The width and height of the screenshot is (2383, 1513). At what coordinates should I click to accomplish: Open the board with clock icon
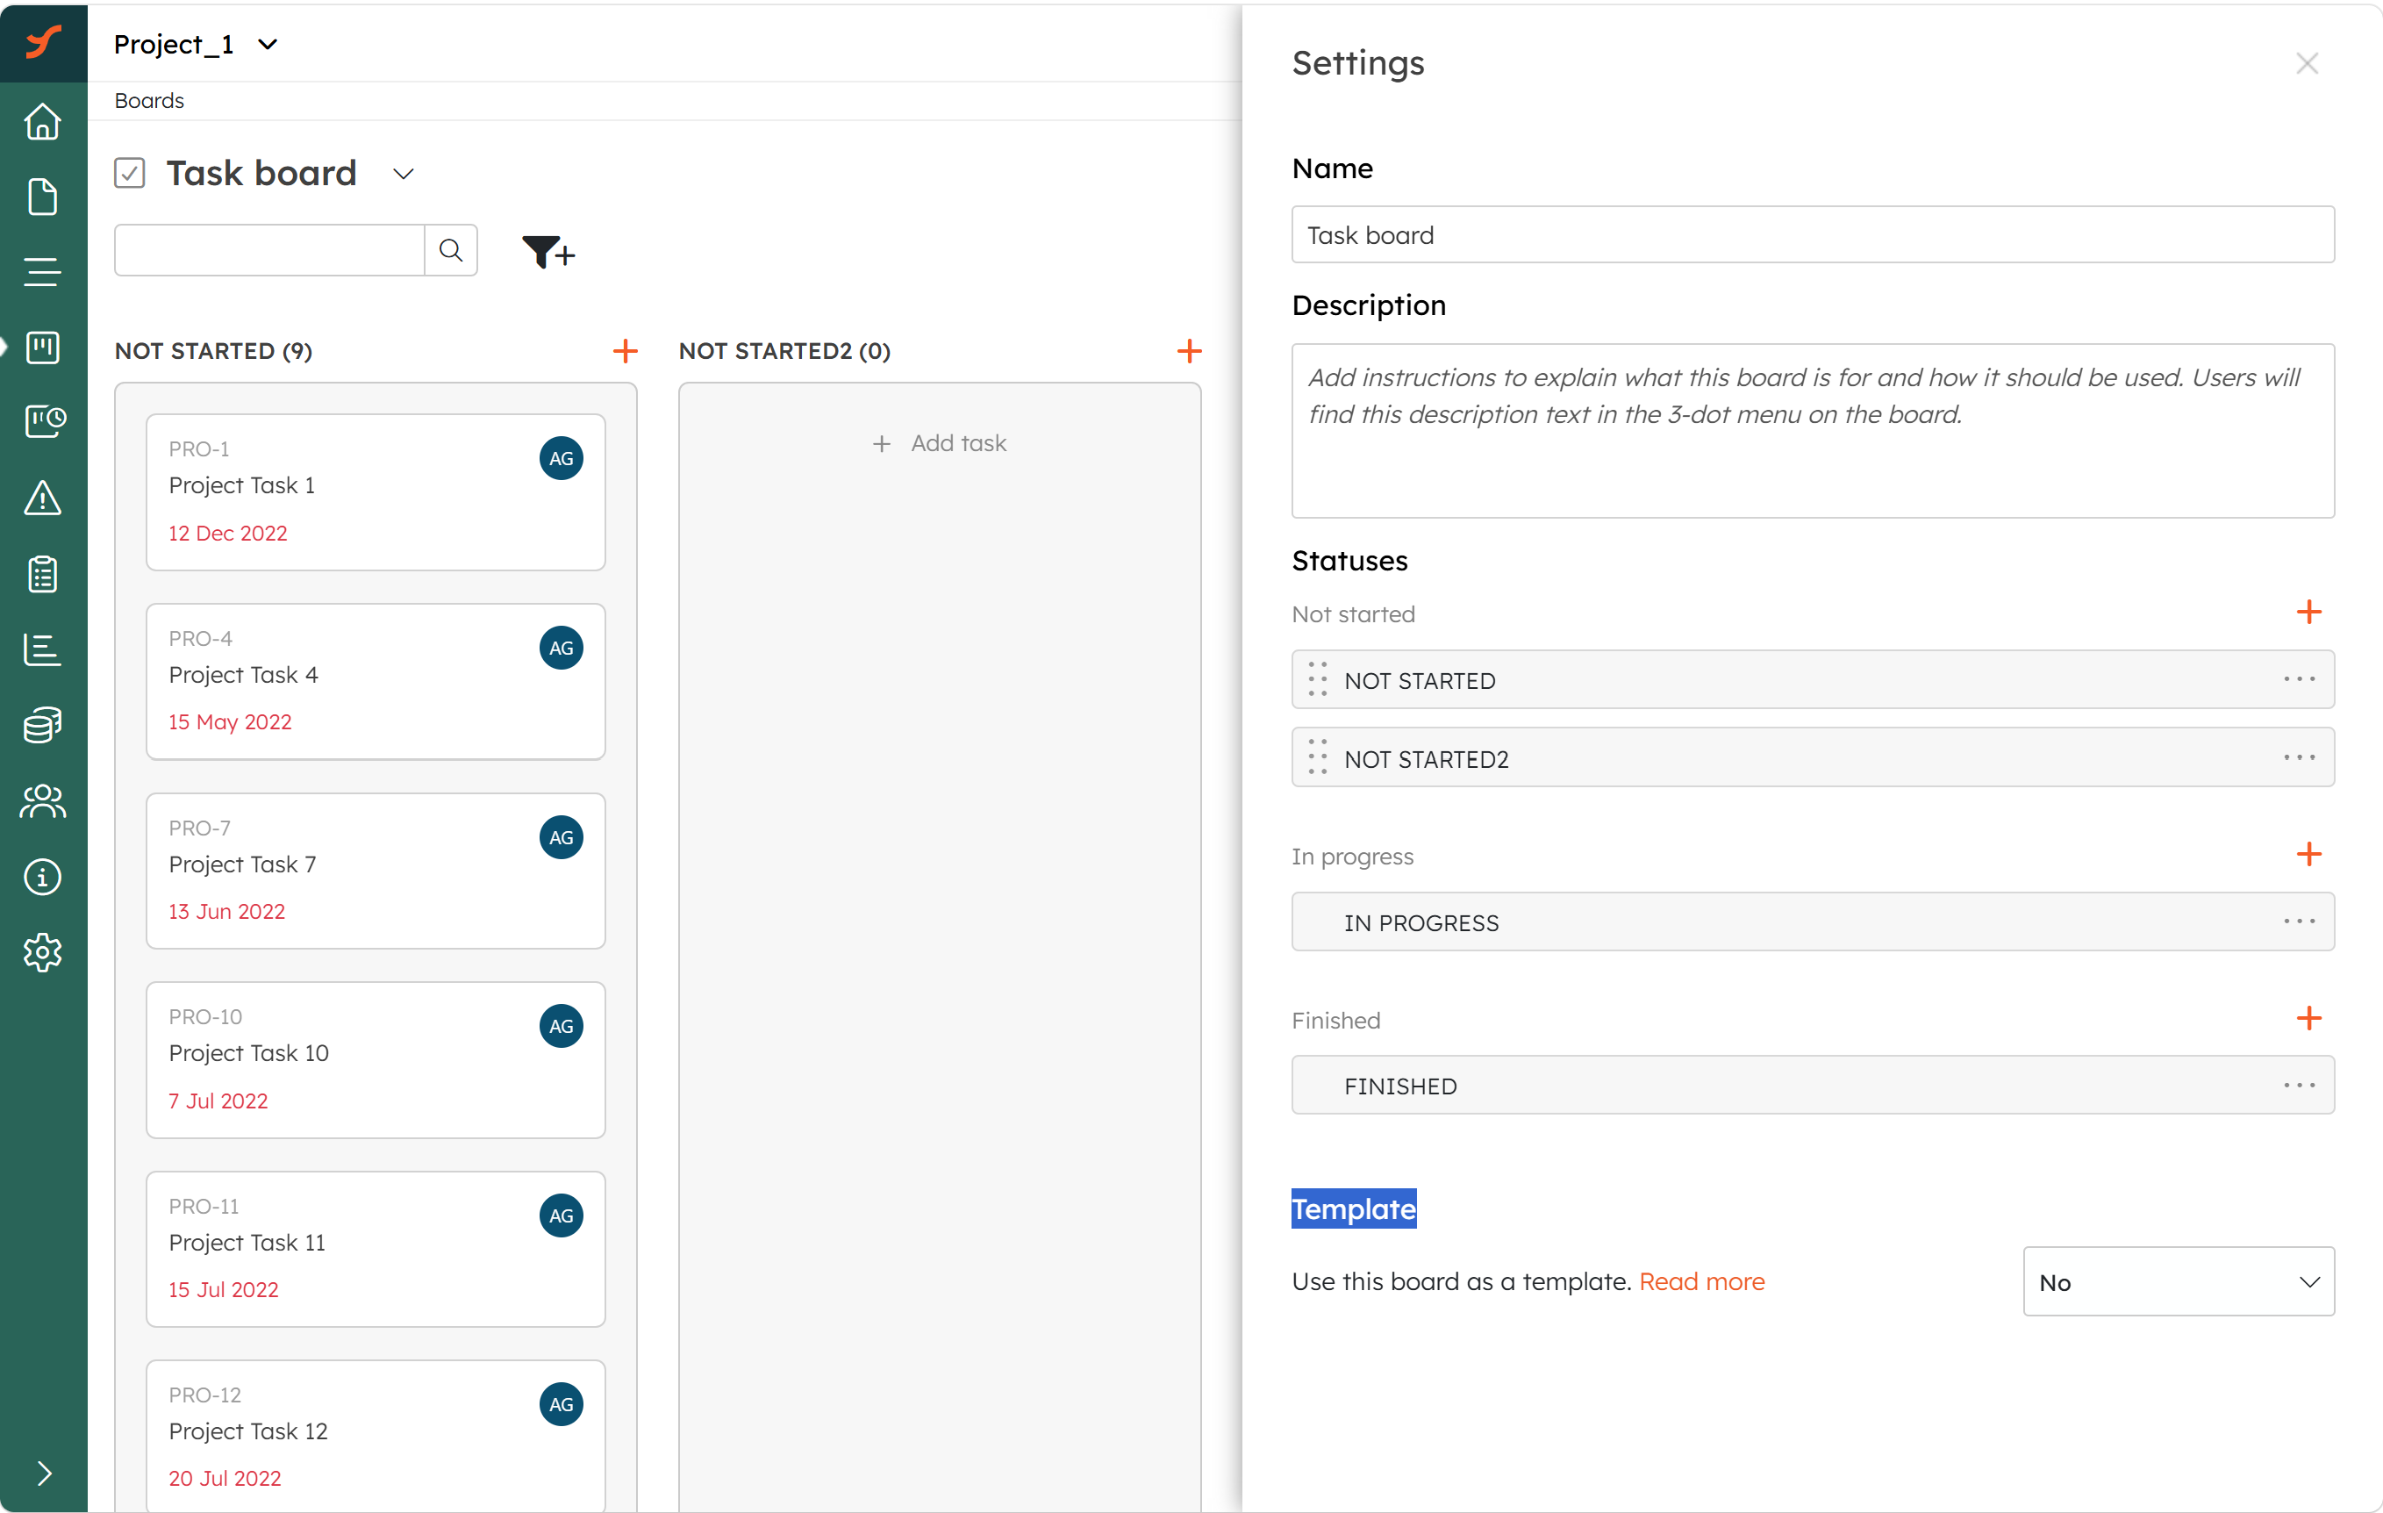pos(45,423)
